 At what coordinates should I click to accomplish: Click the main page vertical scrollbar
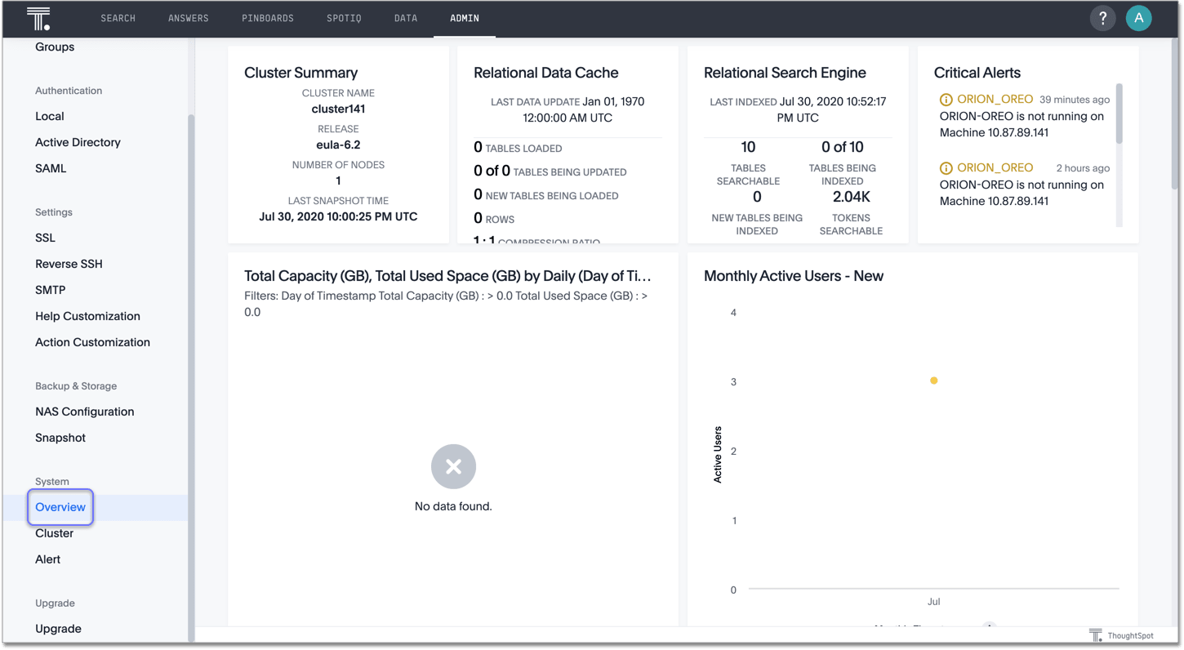(1175, 114)
